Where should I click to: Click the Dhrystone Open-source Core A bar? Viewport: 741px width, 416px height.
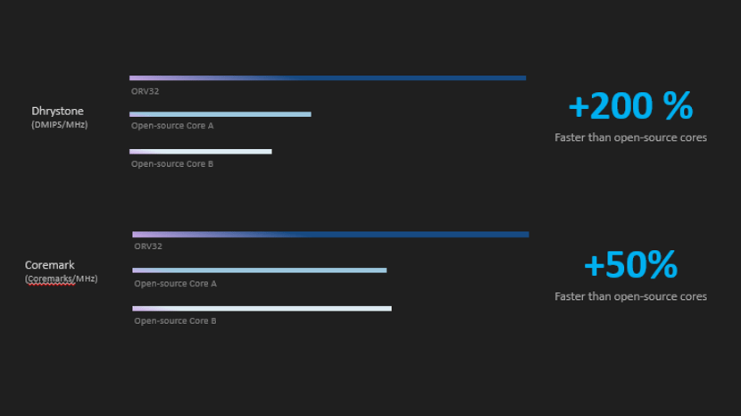tap(221, 114)
